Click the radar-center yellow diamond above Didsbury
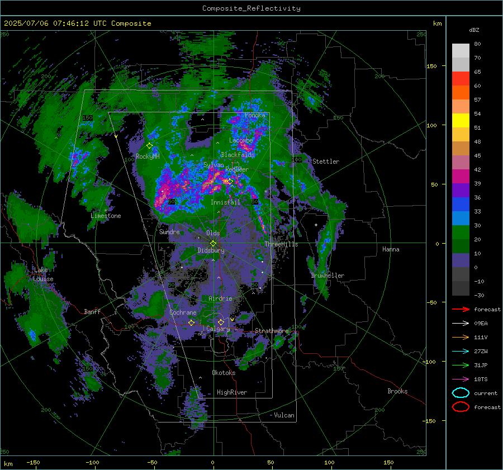 click(213, 243)
